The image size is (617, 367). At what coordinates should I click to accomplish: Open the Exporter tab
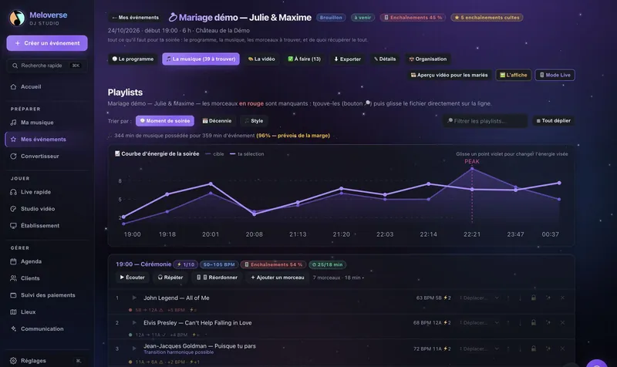[x=347, y=59]
